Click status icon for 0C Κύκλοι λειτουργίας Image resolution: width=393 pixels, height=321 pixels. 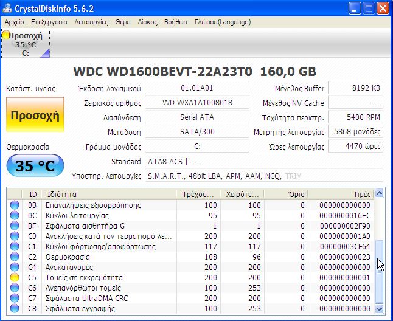15,215
